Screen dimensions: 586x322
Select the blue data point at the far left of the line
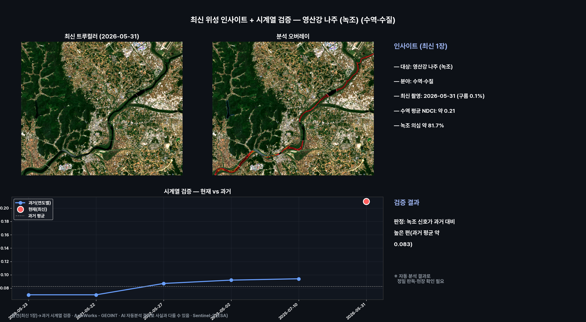pos(28,295)
